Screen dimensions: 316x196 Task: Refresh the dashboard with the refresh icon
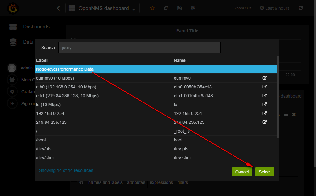point(301,8)
